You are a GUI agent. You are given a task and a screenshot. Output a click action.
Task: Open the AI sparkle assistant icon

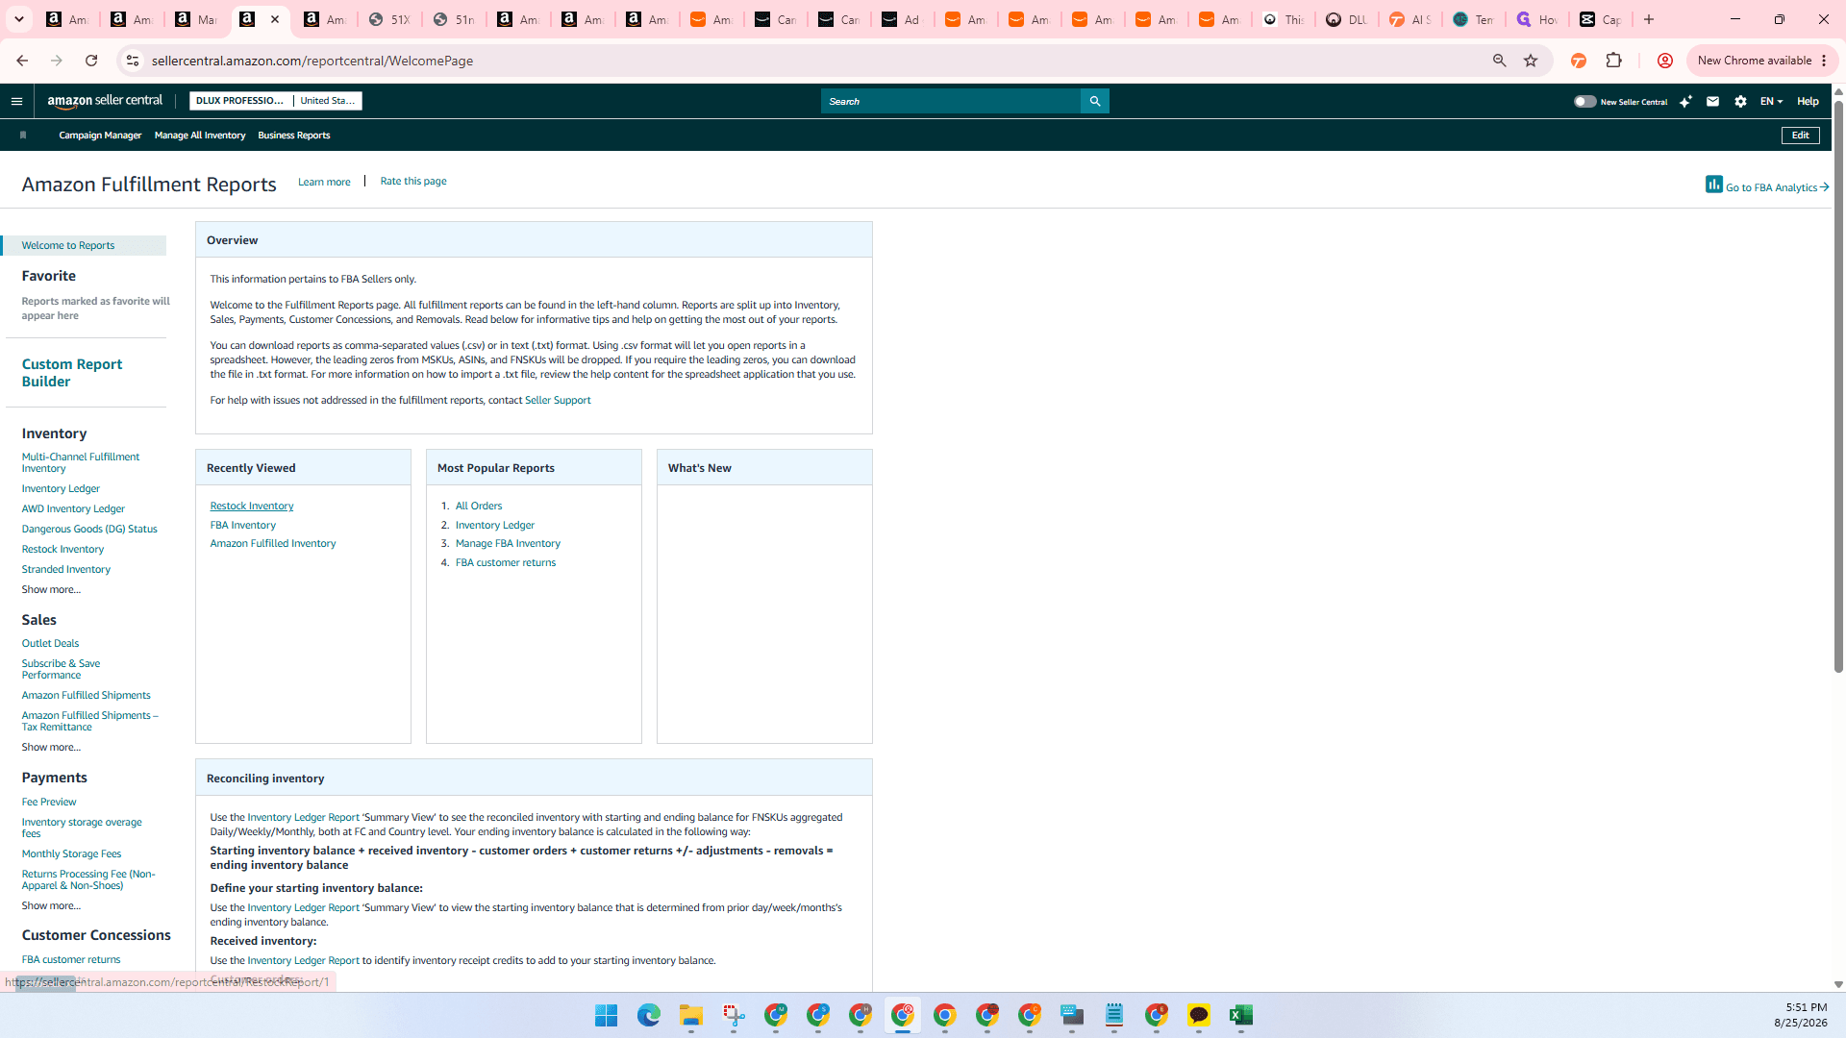pyautogui.click(x=1685, y=101)
